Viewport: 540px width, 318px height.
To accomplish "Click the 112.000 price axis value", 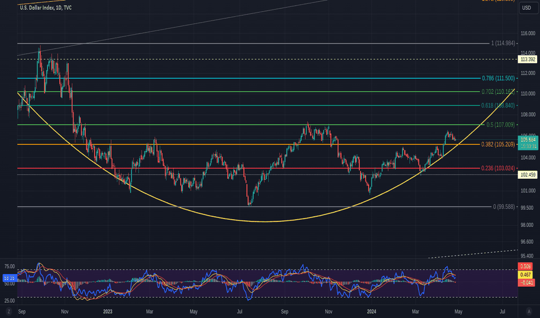I will (528, 73).
